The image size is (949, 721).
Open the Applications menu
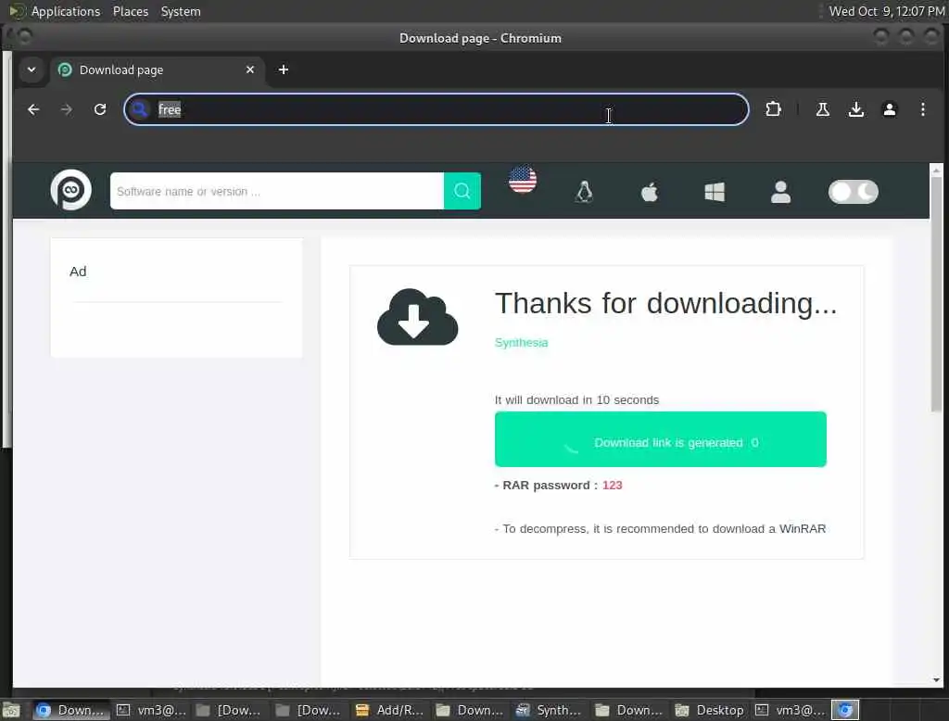(x=66, y=11)
